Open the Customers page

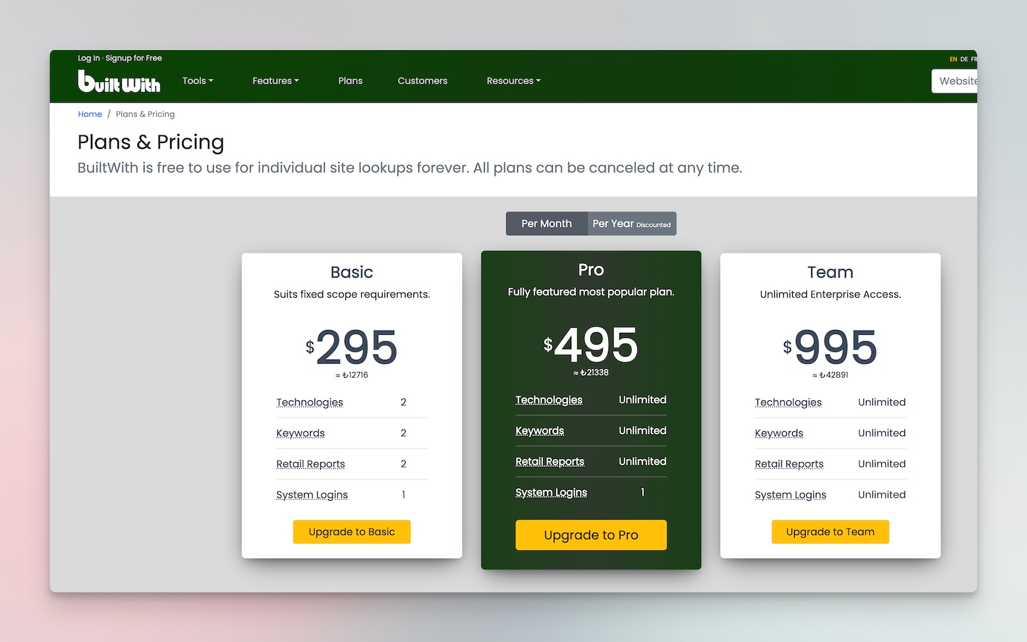[x=422, y=81]
